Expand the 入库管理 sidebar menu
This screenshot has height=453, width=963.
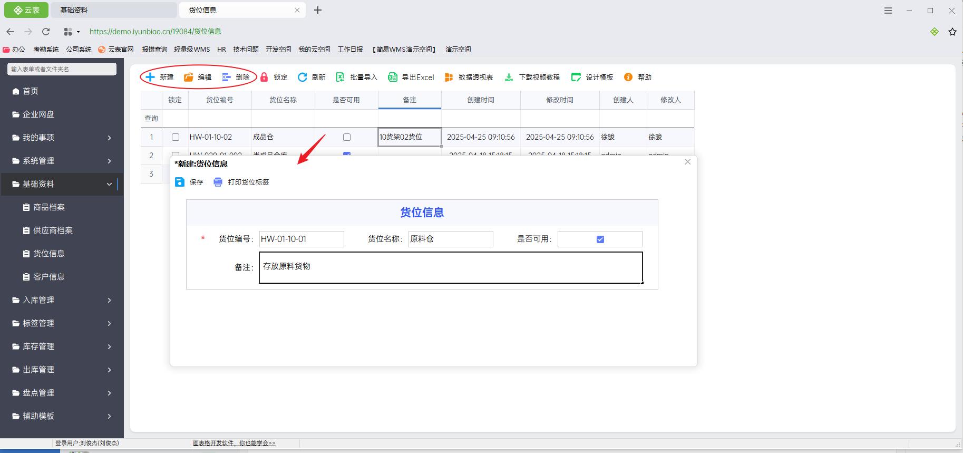pyautogui.click(x=109, y=300)
